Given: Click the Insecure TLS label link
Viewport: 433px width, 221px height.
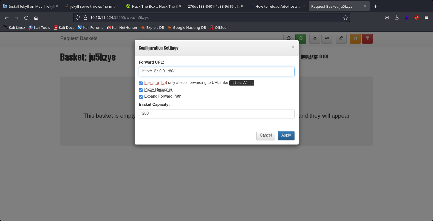Looking at the screenshot, I should click(155, 83).
